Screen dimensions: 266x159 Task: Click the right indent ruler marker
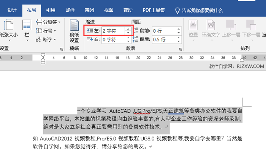pyautogui.click(x=242, y=60)
